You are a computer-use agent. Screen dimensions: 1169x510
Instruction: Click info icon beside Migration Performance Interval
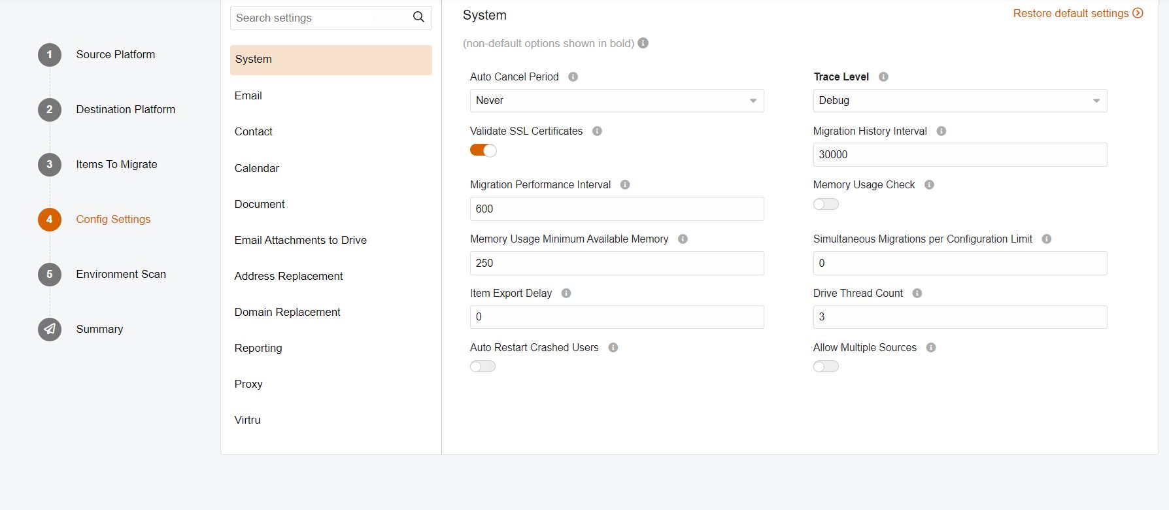(x=625, y=185)
